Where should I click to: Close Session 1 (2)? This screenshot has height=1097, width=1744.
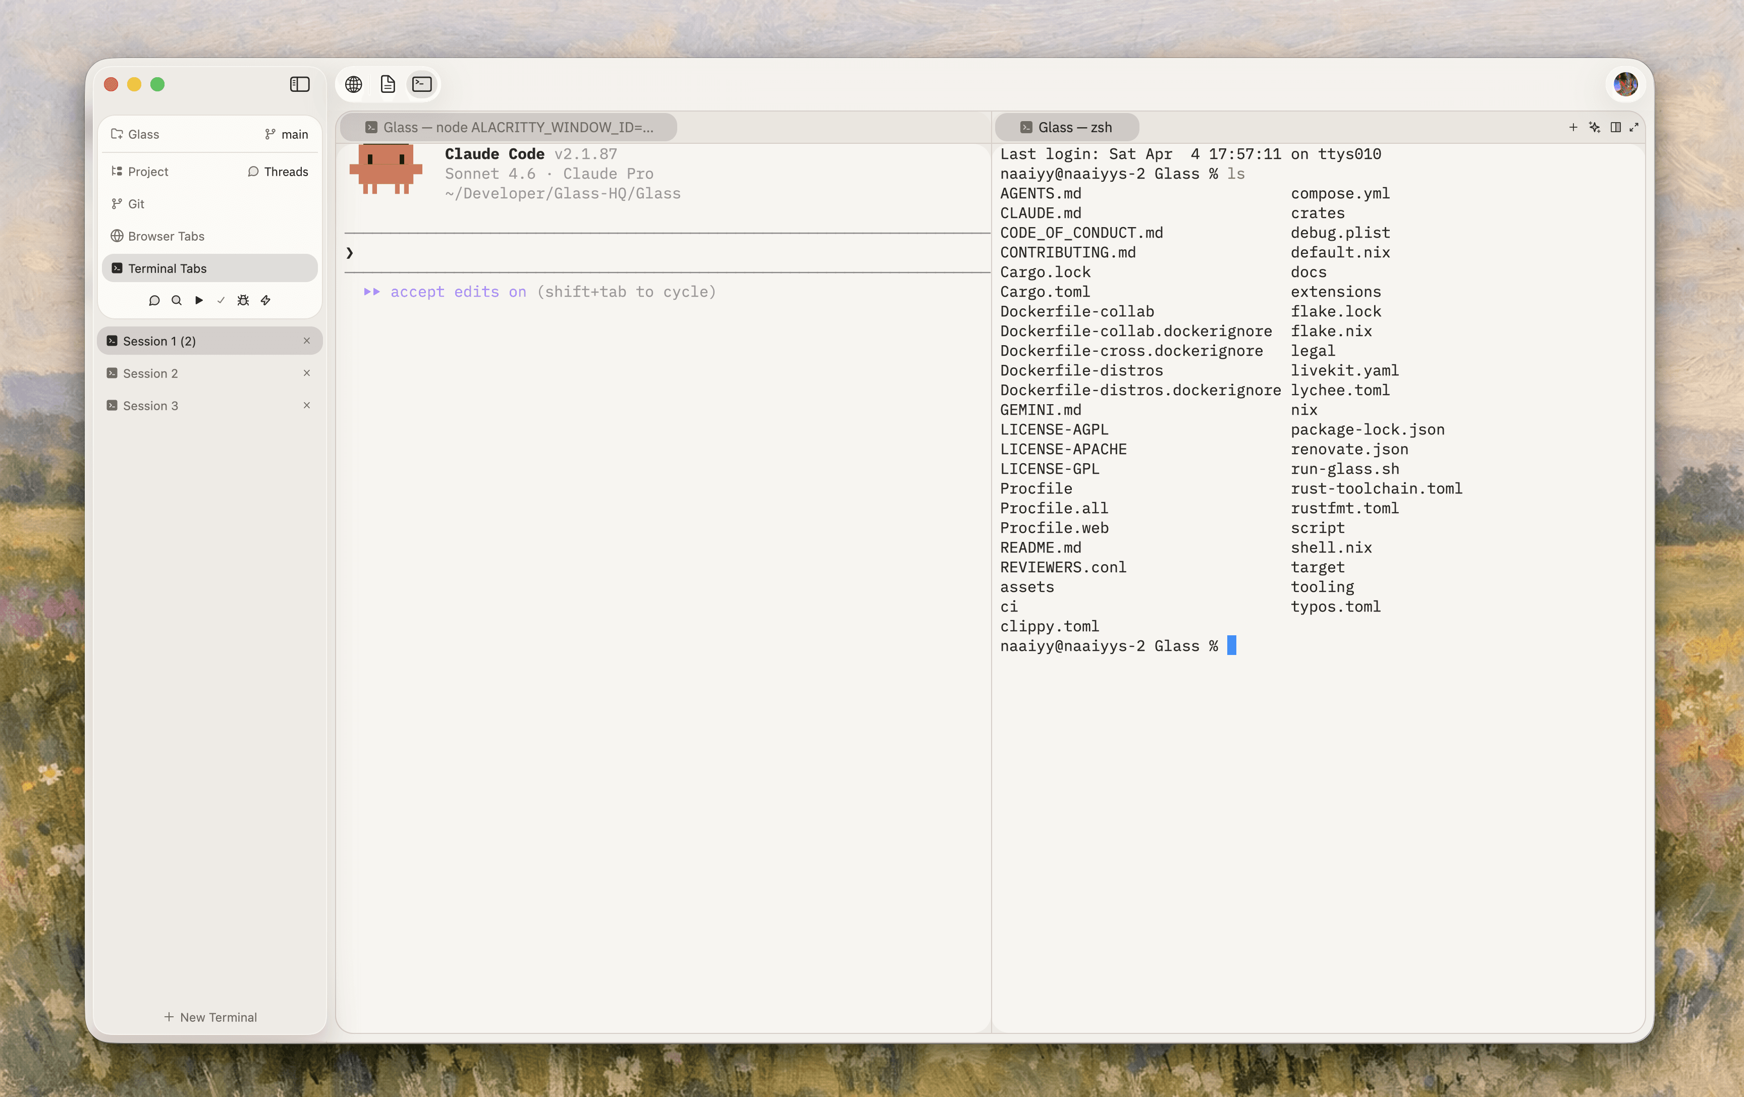point(307,341)
